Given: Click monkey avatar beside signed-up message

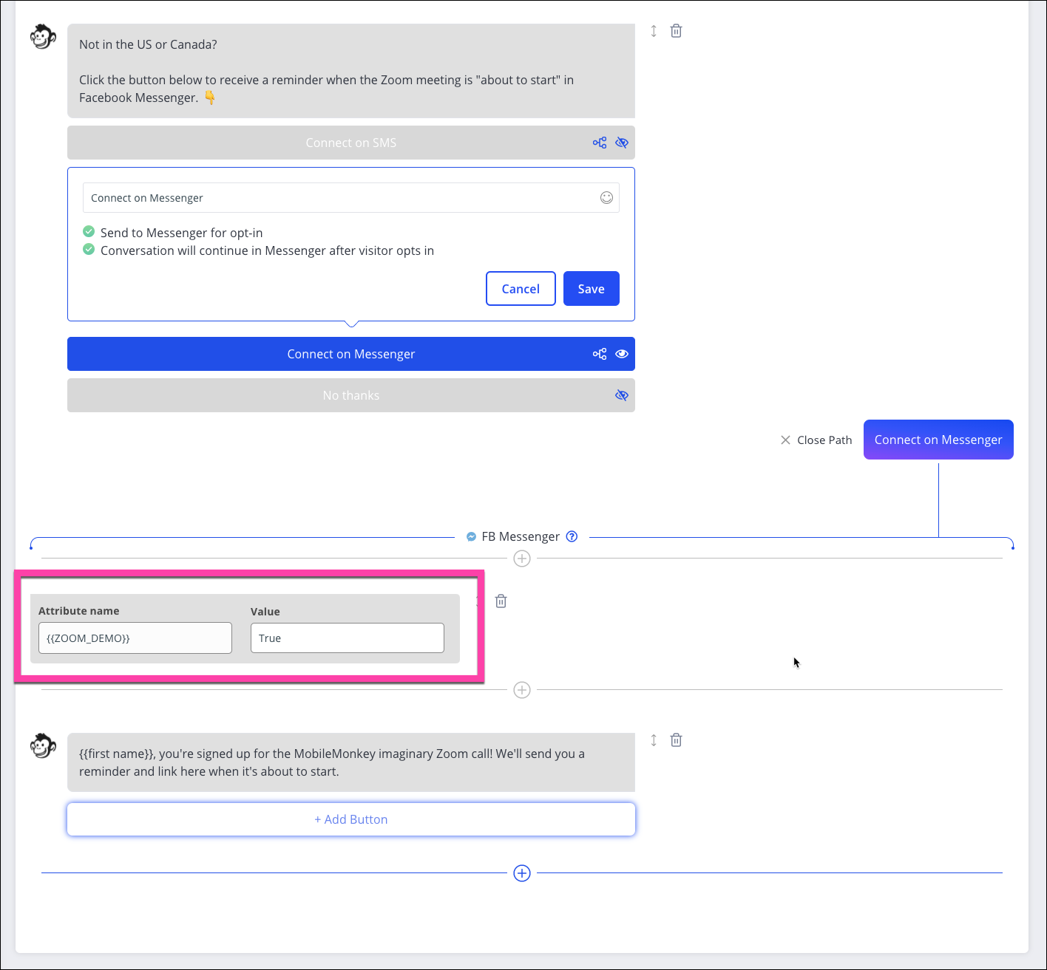Looking at the screenshot, I should coord(43,745).
